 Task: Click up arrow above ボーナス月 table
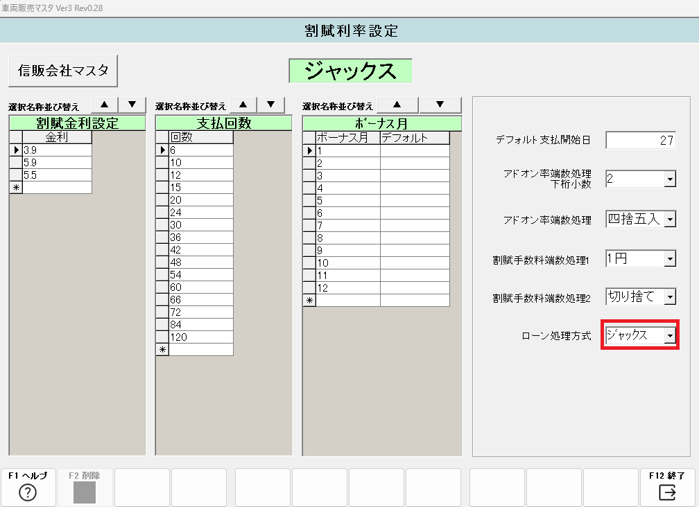(x=397, y=105)
